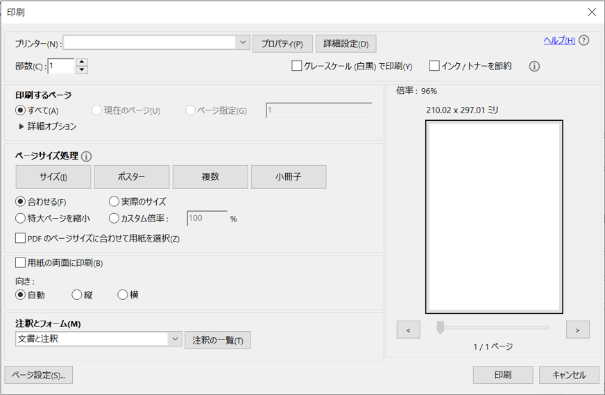Go to previous preview page arrow

click(x=408, y=330)
